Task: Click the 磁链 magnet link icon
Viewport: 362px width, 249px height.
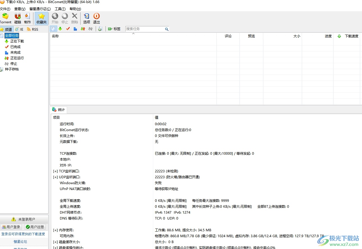Action: pos(18,19)
